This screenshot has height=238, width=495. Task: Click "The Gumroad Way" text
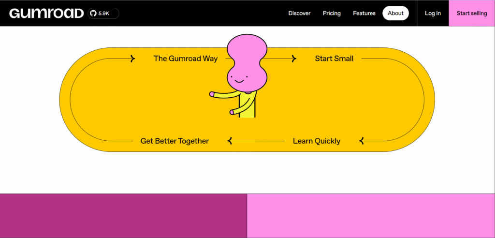[x=186, y=59]
